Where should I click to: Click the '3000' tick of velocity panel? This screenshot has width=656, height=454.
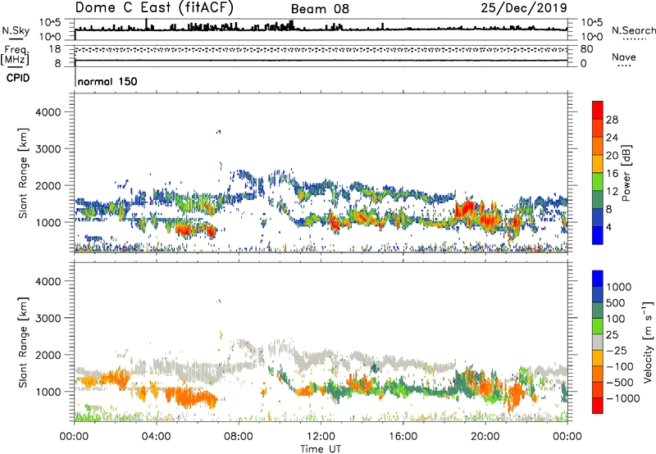48,319
